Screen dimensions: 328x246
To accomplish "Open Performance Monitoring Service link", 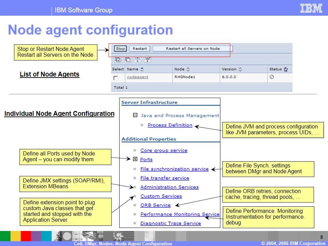I will pos(180,214).
